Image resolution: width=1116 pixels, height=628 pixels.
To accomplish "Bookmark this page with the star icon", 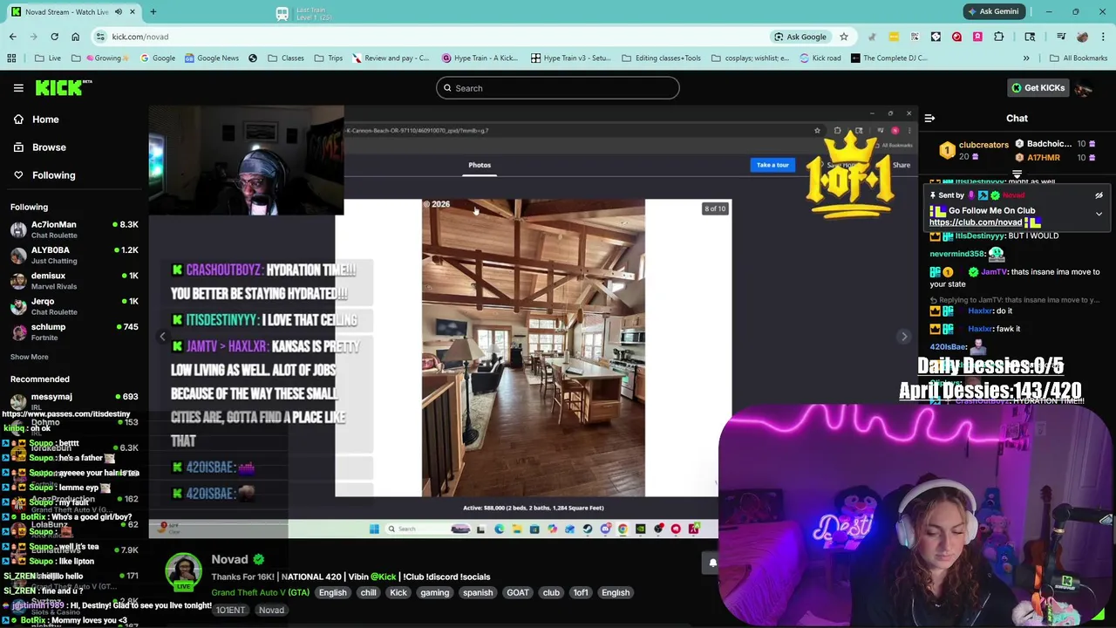I will pos(843,37).
